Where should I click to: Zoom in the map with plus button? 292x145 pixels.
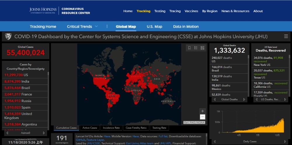(203, 111)
